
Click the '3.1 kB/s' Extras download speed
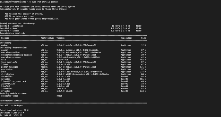pos(115,31)
